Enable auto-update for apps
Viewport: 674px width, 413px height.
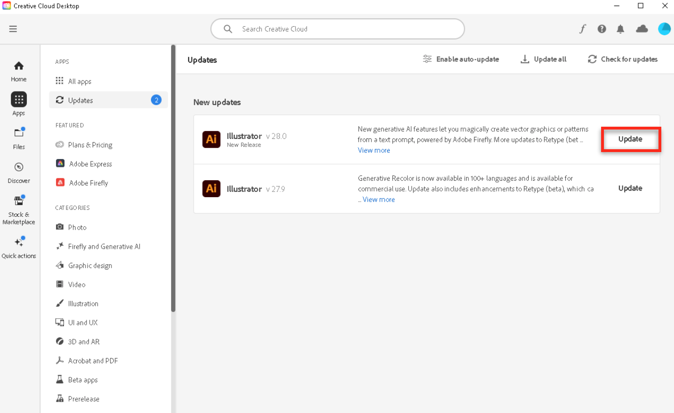[461, 59]
